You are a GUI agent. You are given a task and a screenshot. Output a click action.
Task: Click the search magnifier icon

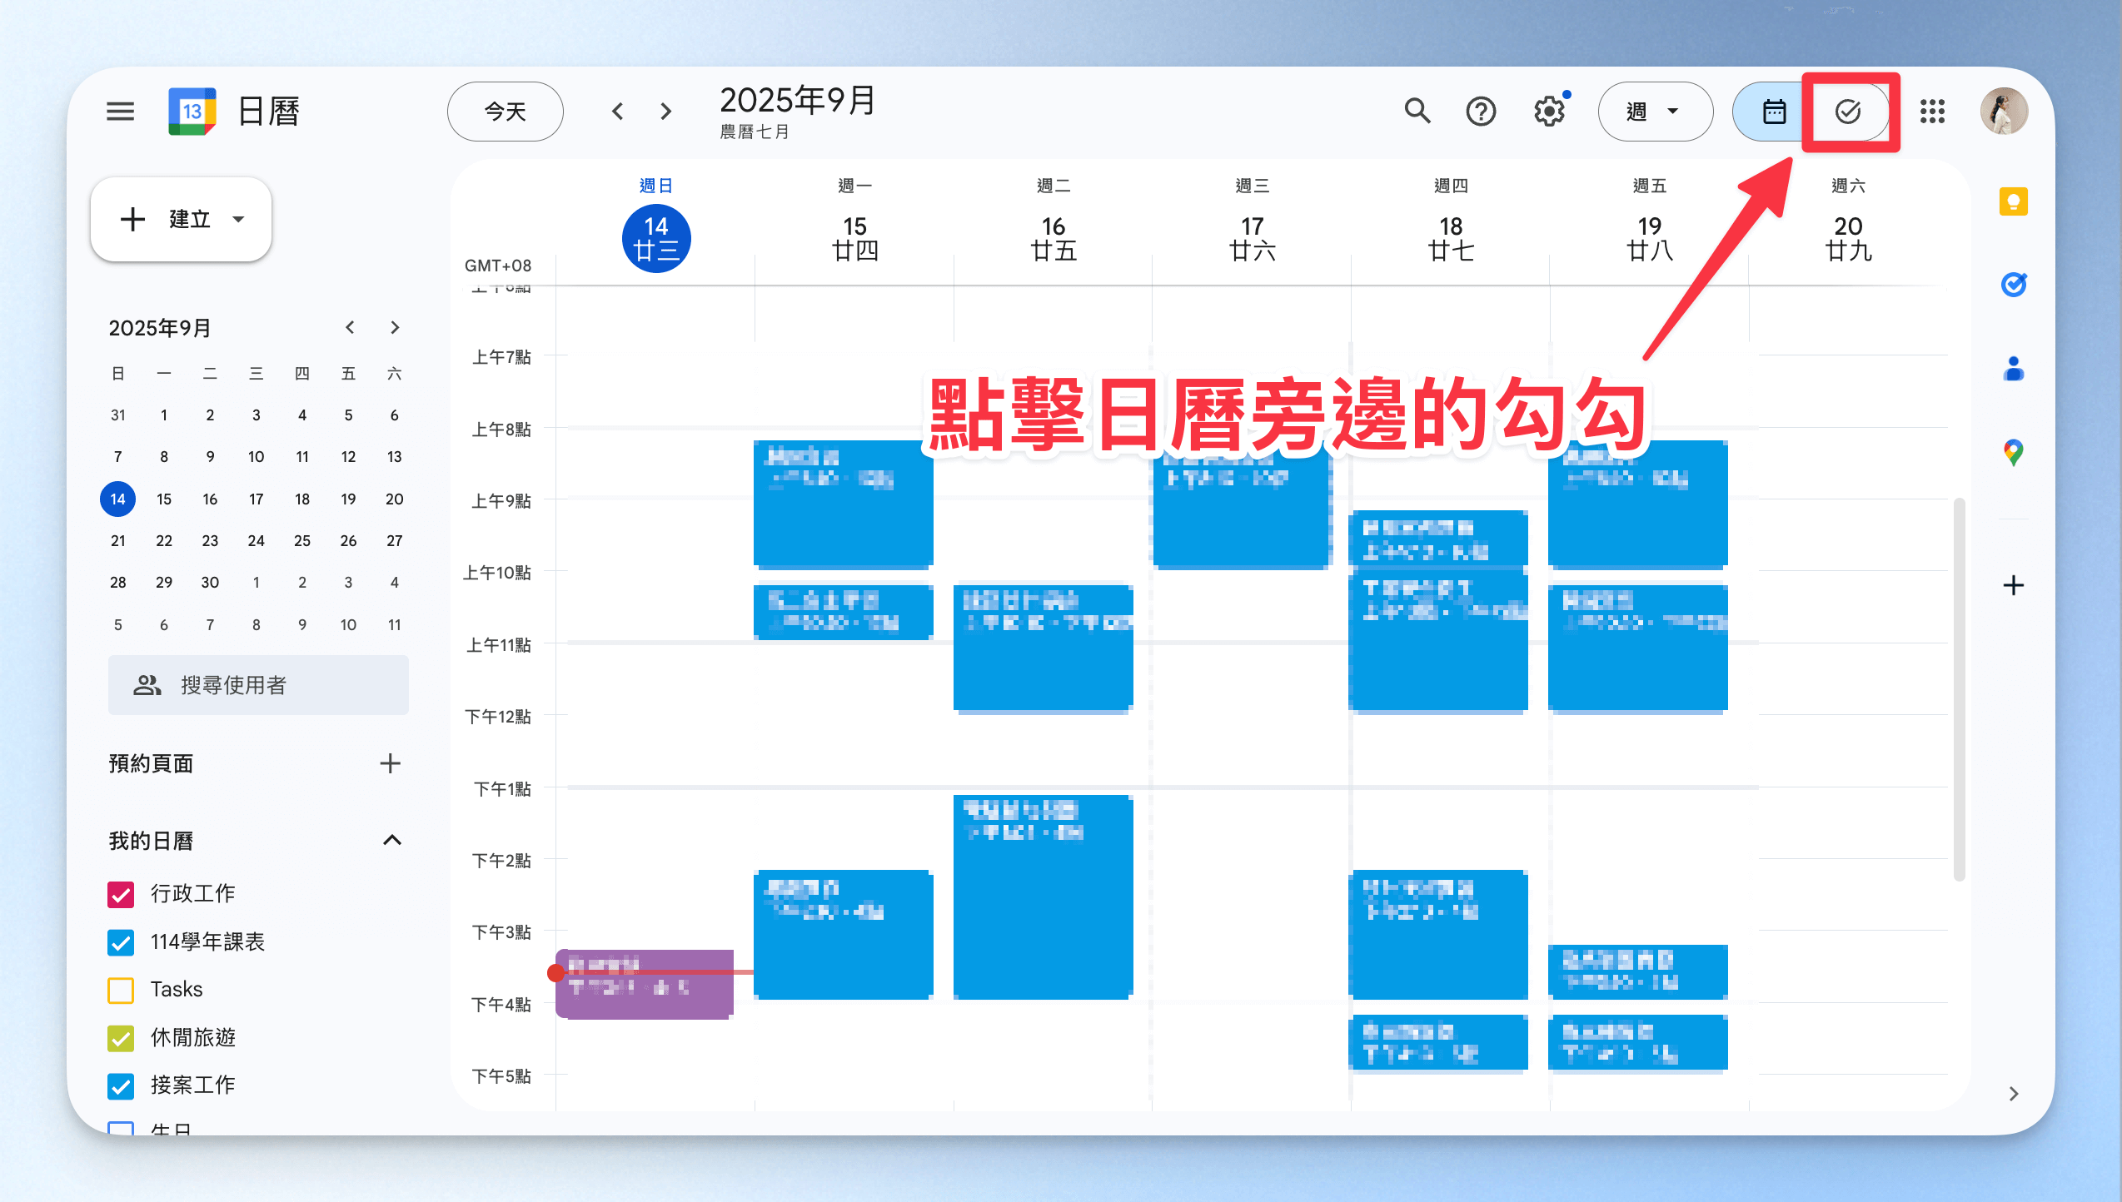(x=1417, y=111)
